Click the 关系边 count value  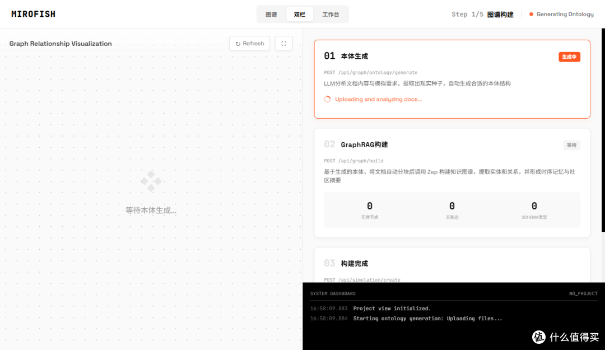coord(452,206)
